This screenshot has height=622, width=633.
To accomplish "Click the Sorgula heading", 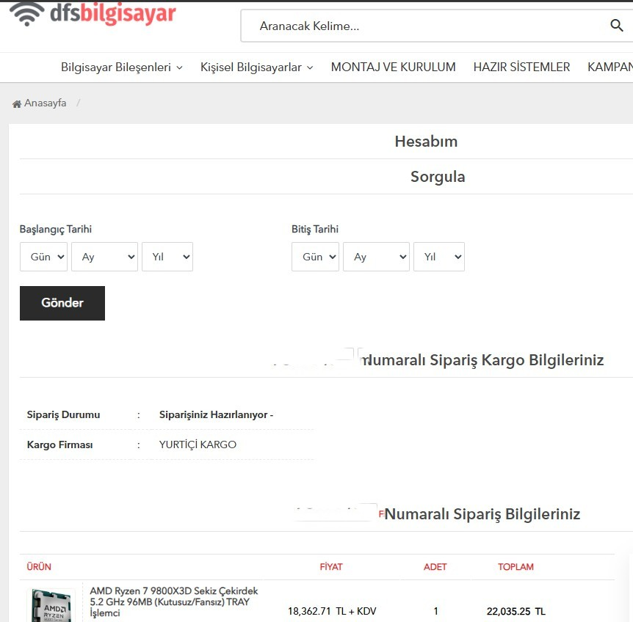I will [x=438, y=177].
